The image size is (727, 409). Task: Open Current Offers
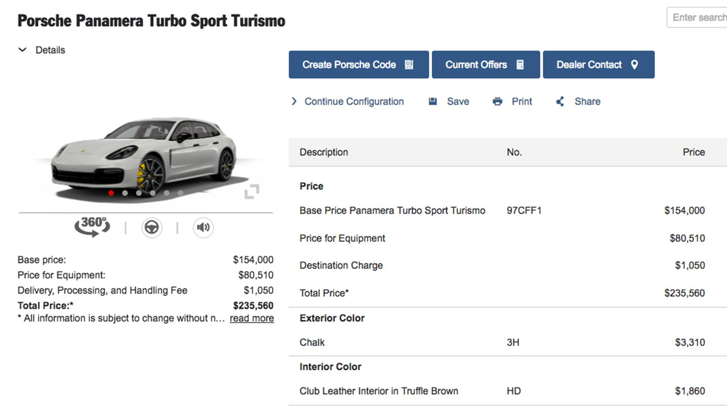486,65
